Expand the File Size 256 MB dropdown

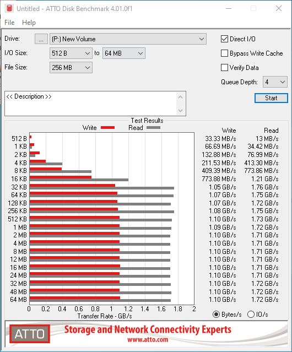71,68
